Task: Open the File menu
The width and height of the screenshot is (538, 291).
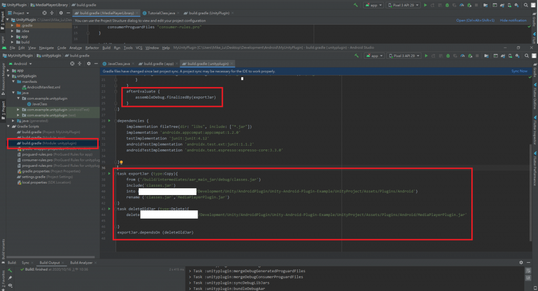Action: 13,48
